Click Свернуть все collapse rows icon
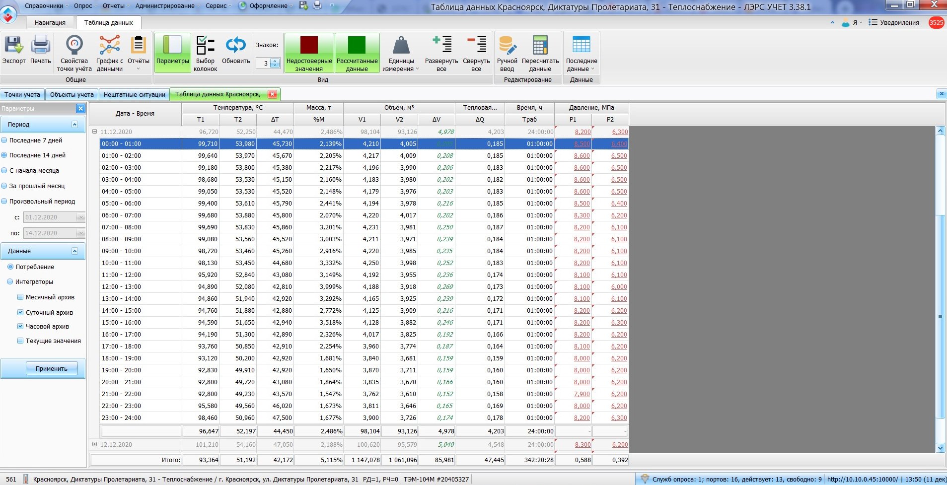This screenshot has height=485, width=947. (476, 44)
